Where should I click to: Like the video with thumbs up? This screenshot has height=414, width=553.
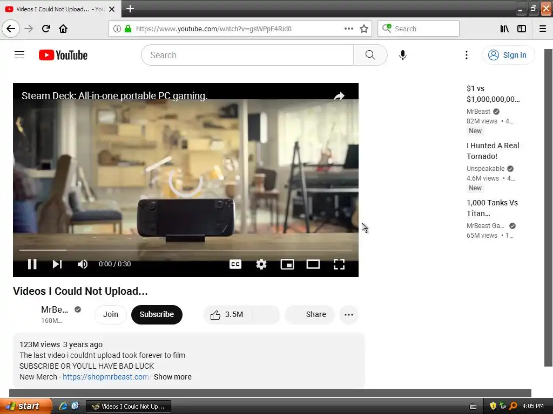(227, 314)
